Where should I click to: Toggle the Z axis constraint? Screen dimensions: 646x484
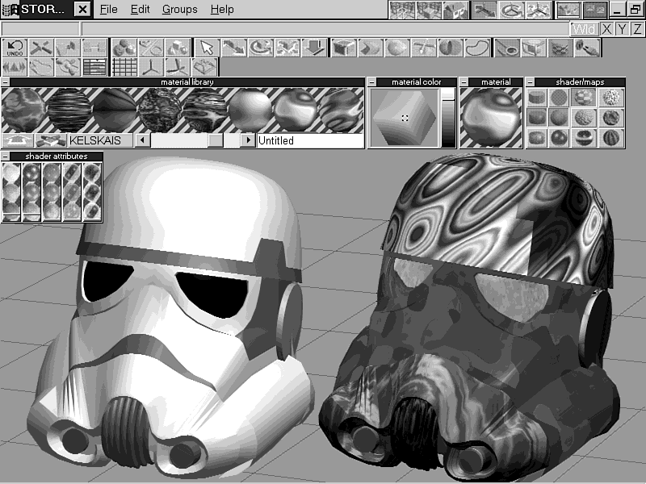point(638,29)
